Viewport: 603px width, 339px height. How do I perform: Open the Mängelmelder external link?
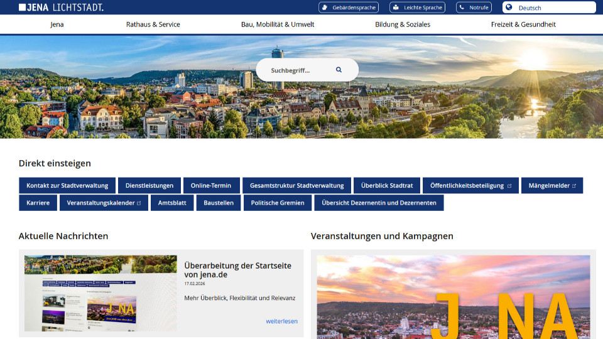click(x=552, y=186)
